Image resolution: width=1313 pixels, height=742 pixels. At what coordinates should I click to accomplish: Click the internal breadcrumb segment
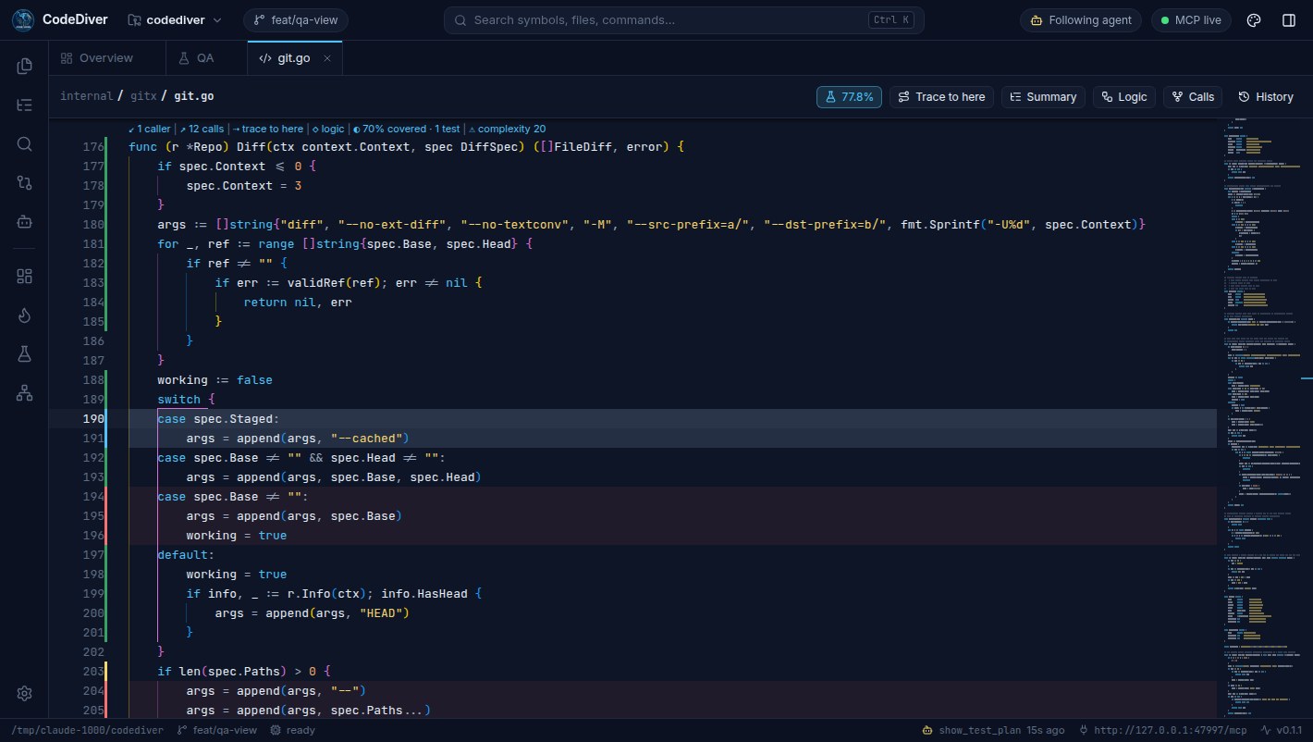click(x=87, y=96)
